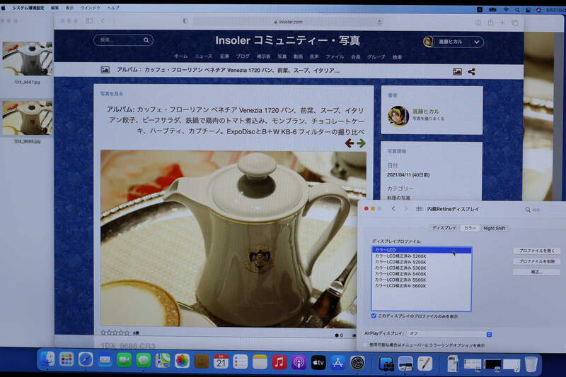Open 写真 in the site navigation
Viewport: 566px width, 377px height.
(x=282, y=56)
